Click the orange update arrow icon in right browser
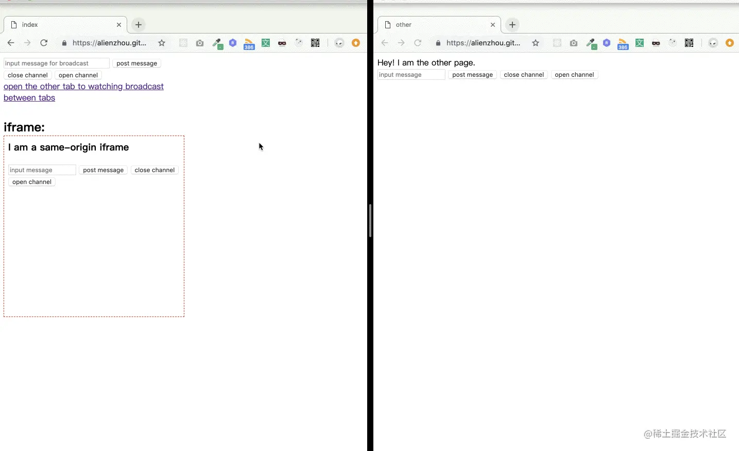The width and height of the screenshot is (739, 451). [x=729, y=43]
